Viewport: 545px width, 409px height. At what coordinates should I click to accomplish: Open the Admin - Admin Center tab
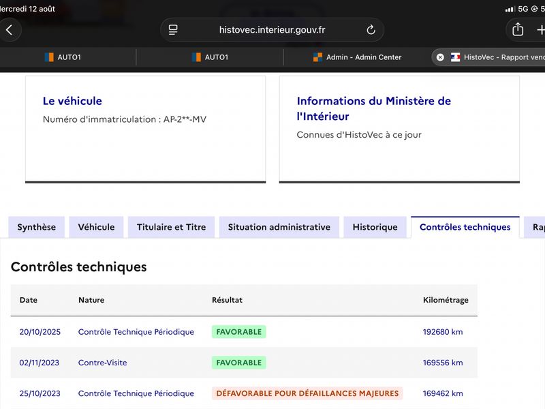[357, 57]
